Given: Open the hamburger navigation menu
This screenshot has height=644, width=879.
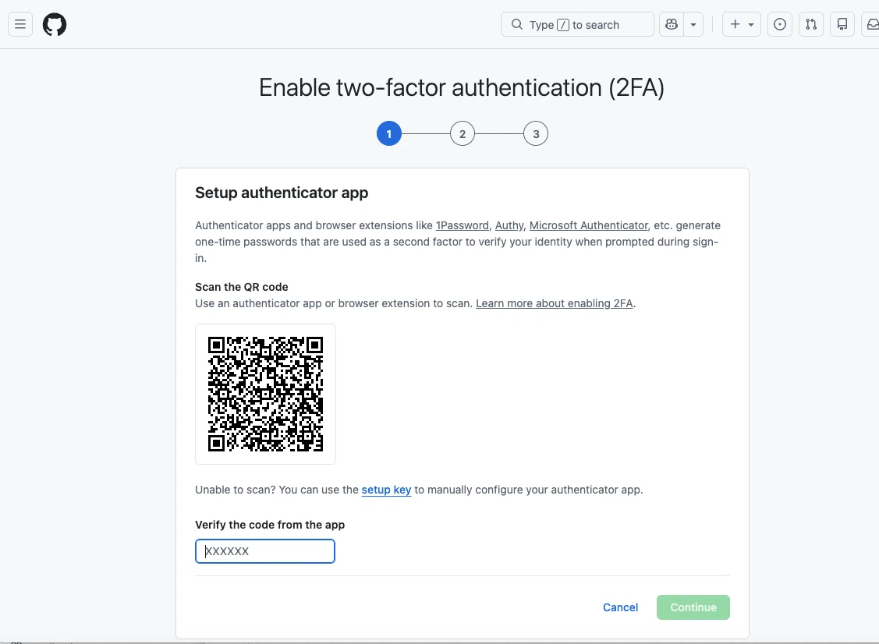Looking at the screenshot, I should point(20,24).
